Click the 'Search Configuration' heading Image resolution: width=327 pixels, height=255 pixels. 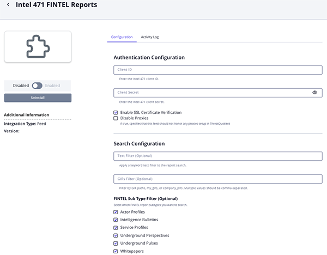[139, 144]
